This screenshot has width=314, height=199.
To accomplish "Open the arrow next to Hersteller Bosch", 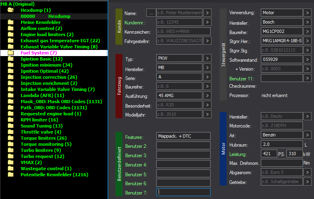I will tap(307, 22).
